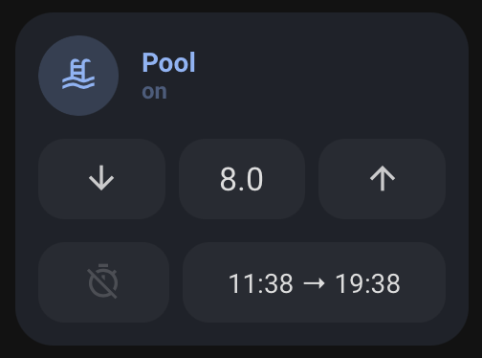The height and width of the screenshot is (358, 482).
Task: Open the 8.0 value field
Action: click(x=242, y=179)
